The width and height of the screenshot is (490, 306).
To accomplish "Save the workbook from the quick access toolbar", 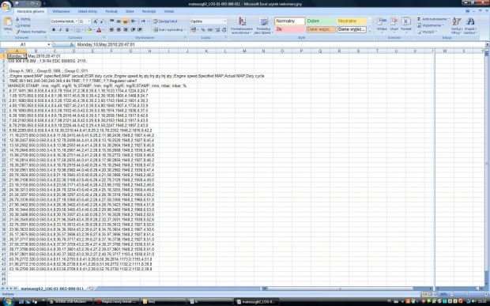I will click(x=17, y=4).
